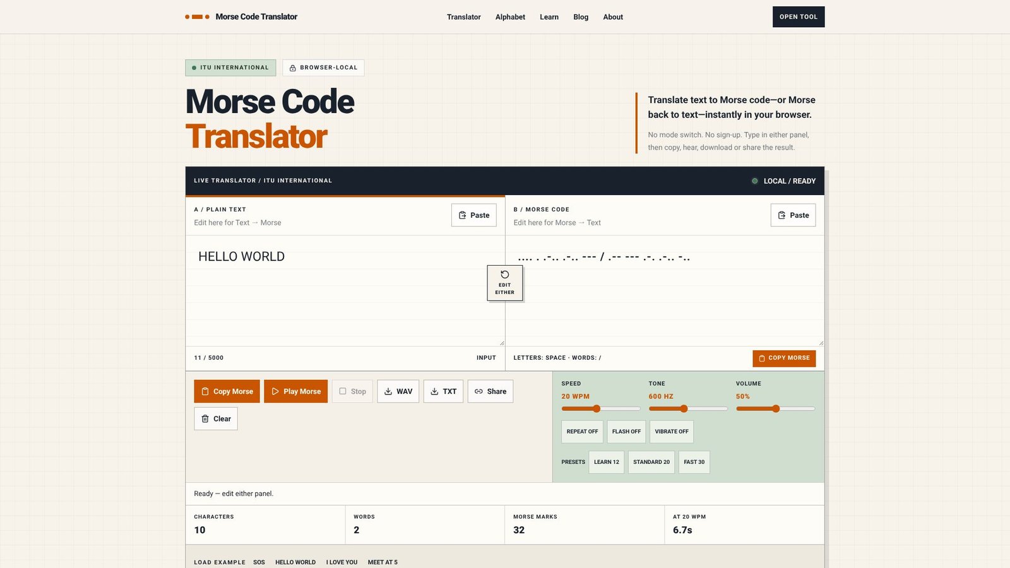Load the MEET AT 5 example
Screen dimensions: 1010x568
tap(383, 562)
